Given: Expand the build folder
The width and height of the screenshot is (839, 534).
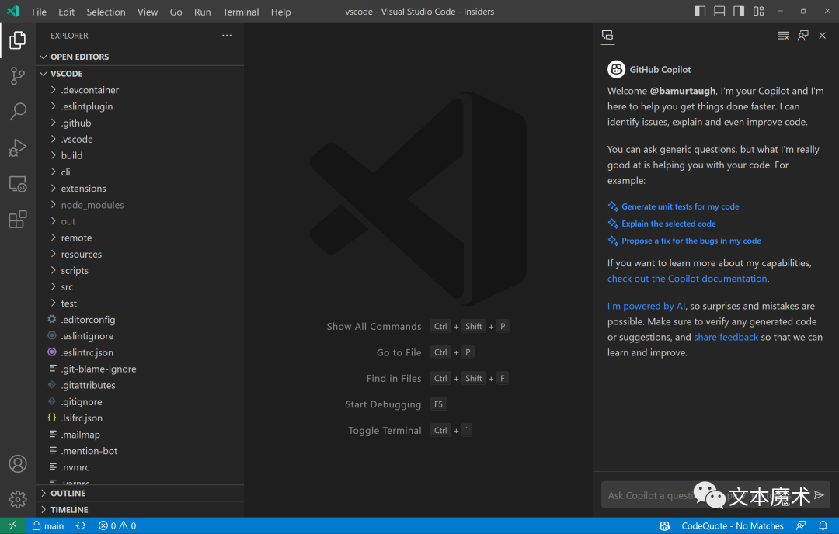Looking at the screenshot, I should tap(140, 155).
